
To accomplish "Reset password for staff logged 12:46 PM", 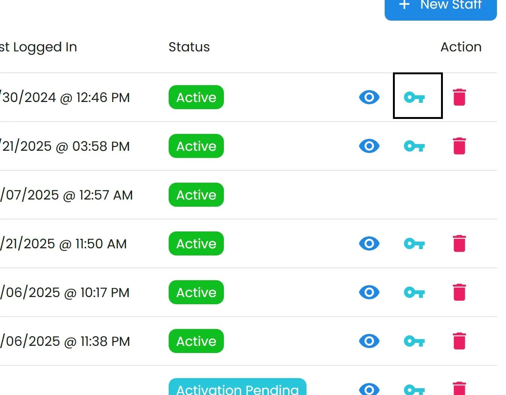I will (414, 98).
